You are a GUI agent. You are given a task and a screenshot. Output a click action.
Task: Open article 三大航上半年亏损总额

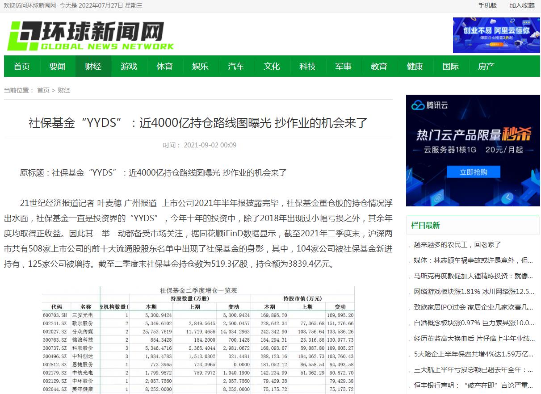tap(474, 370)
